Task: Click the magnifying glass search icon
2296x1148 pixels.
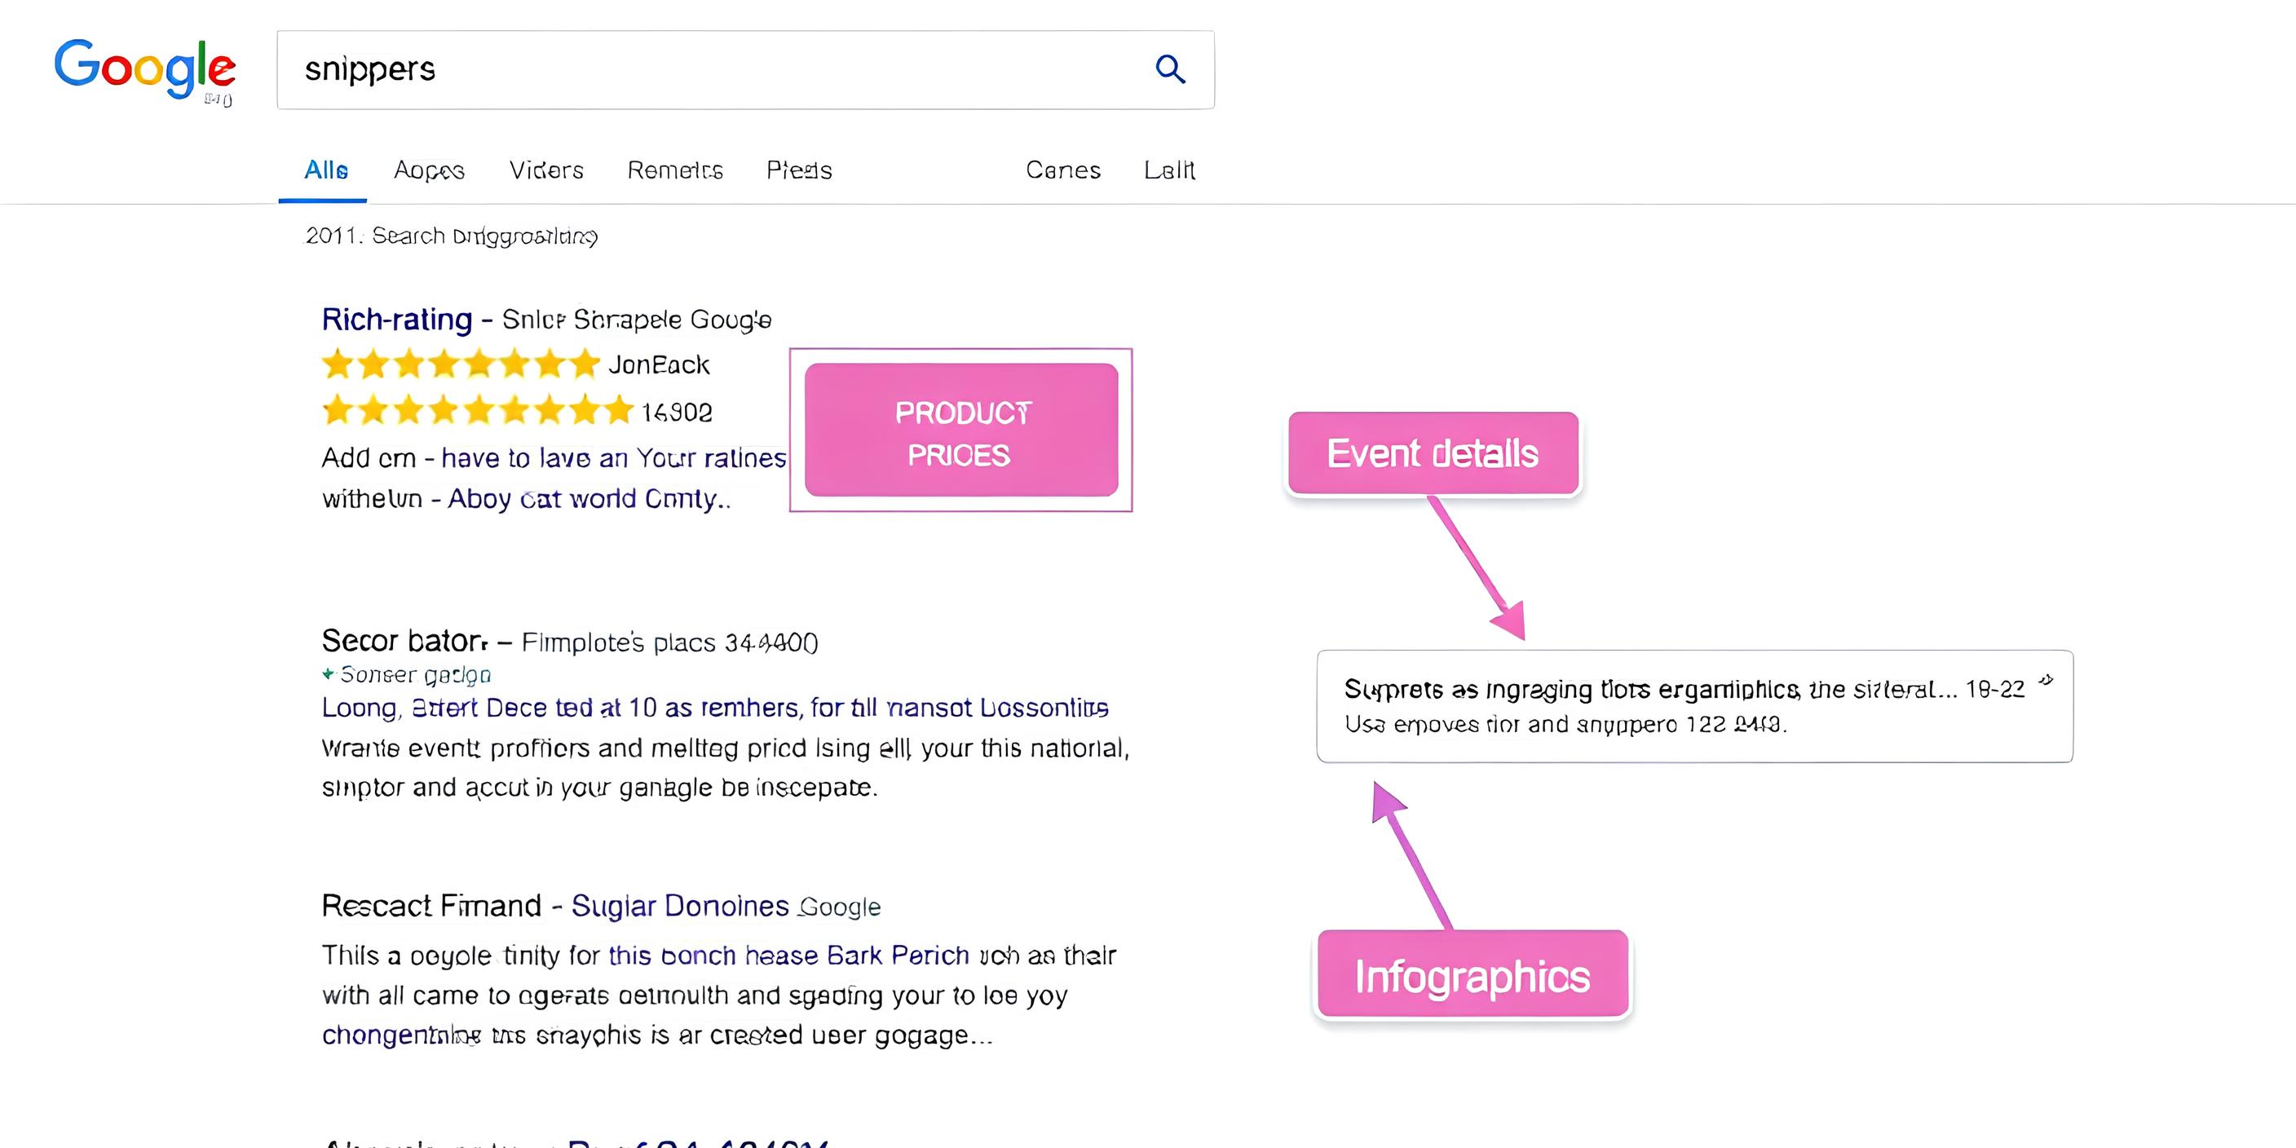Action: pos(1169,68)
